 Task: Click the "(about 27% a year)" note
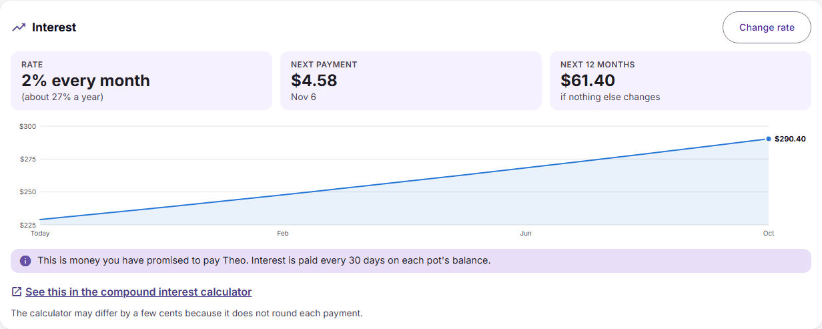pos(62,97)
